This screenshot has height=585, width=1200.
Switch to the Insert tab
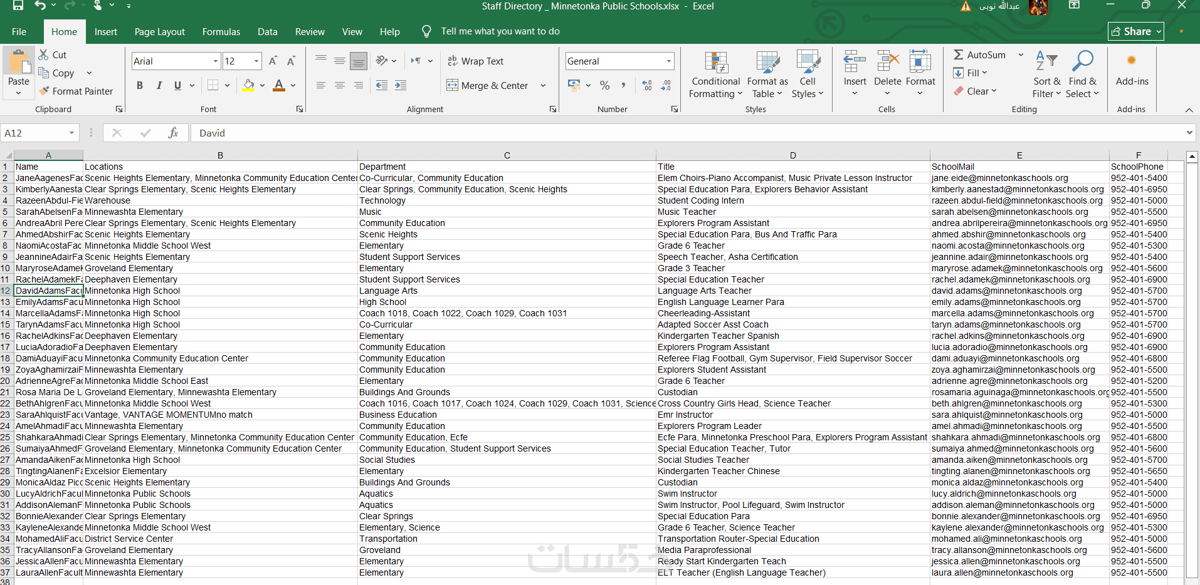pyautogui.click(x=106, y=31)
